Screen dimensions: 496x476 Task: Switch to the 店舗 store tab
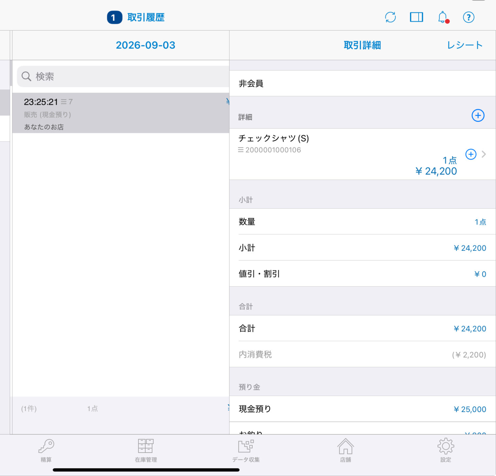tap(346, 450)
